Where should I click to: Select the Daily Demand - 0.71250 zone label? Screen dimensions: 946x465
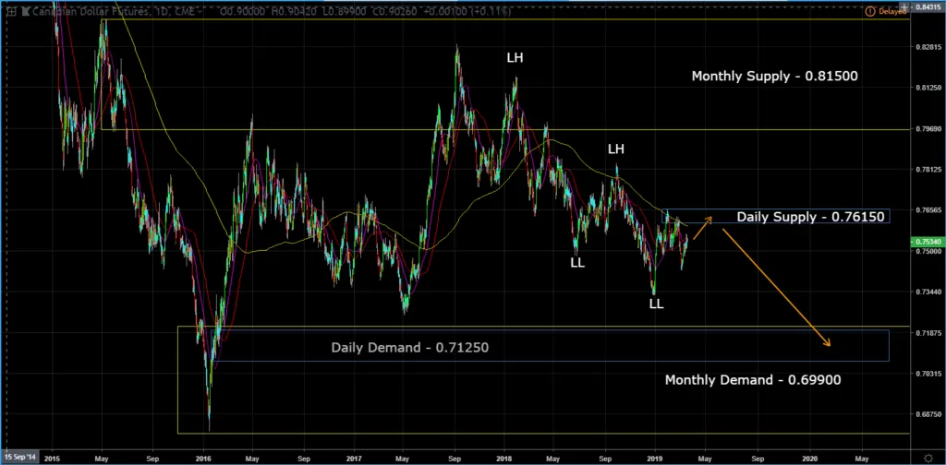[x=409, y=348]
